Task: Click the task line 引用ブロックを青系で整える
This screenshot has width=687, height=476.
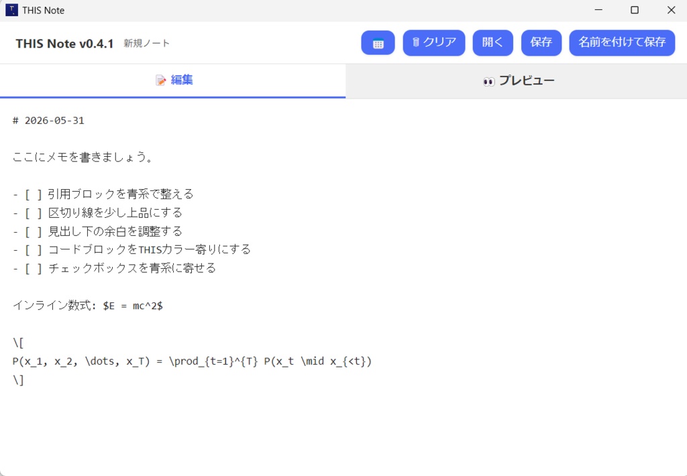Action: 103,194
